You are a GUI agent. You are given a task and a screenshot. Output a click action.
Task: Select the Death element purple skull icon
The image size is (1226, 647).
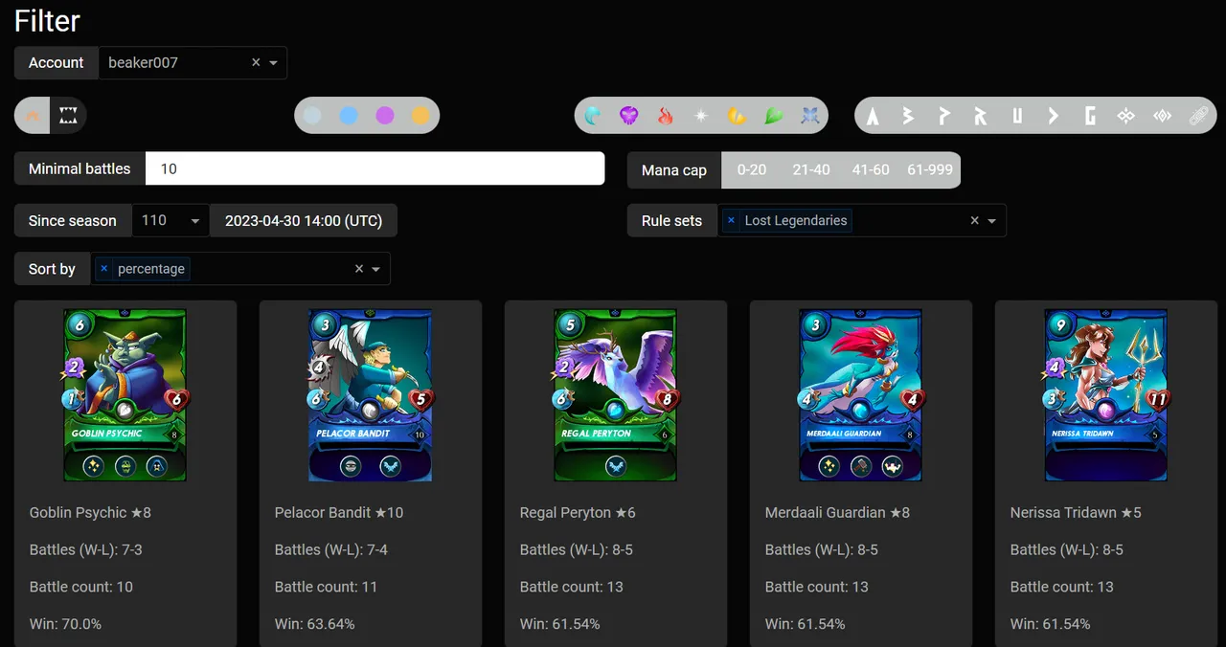(x=629, y=116)
